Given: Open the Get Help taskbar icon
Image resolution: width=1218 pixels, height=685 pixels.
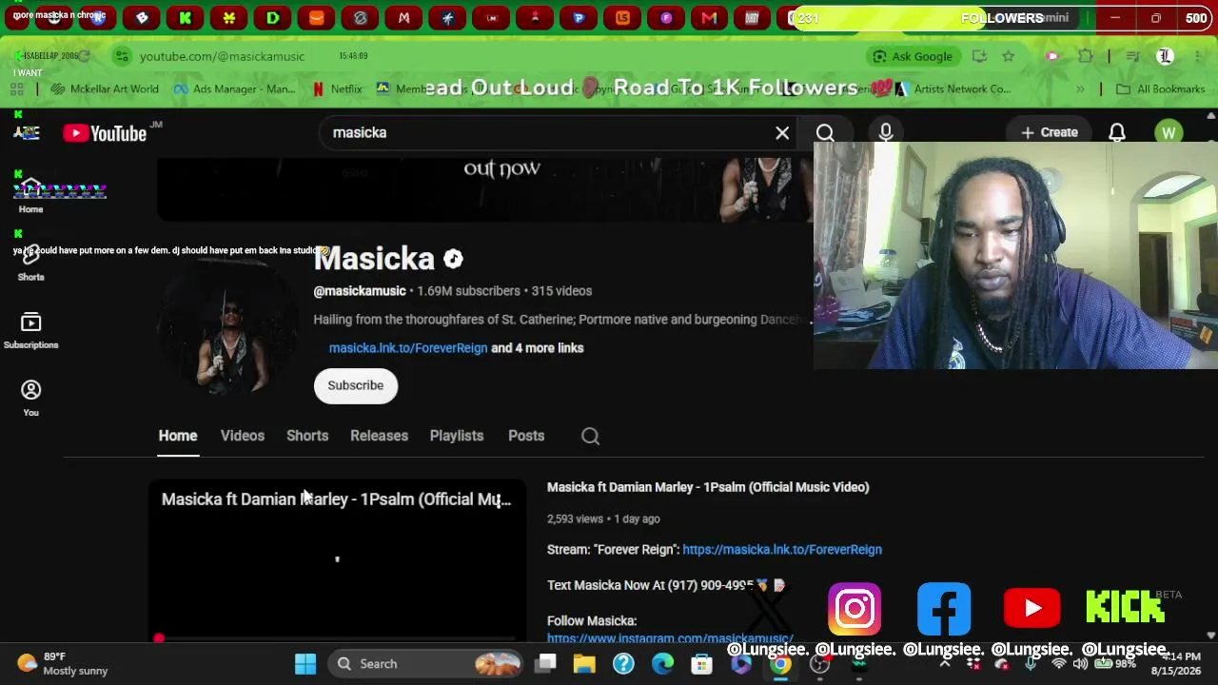Looking at the screenshot, I should [623, 664].
